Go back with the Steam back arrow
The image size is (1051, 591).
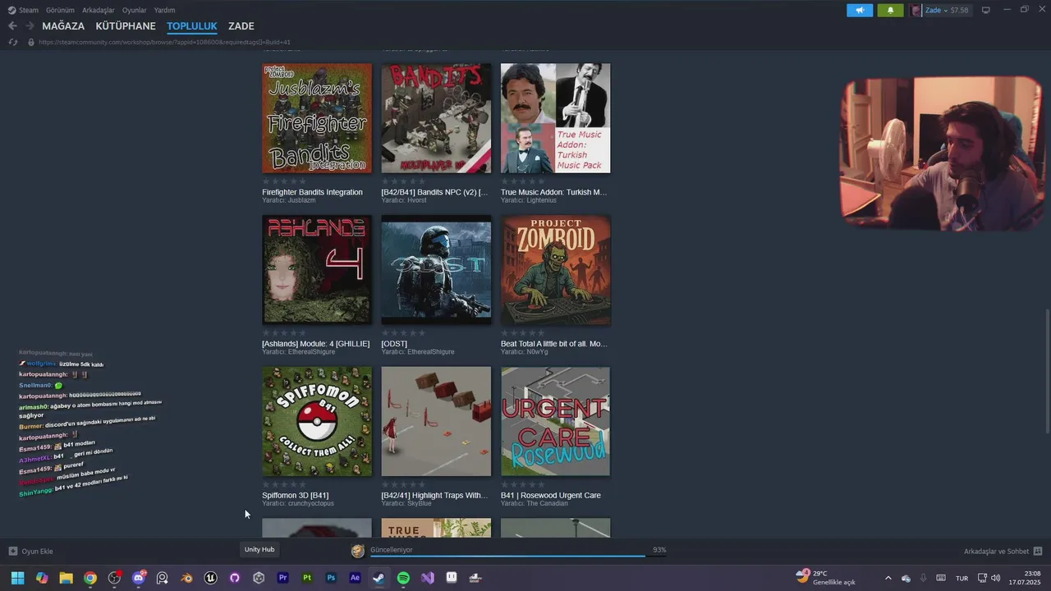12,26
